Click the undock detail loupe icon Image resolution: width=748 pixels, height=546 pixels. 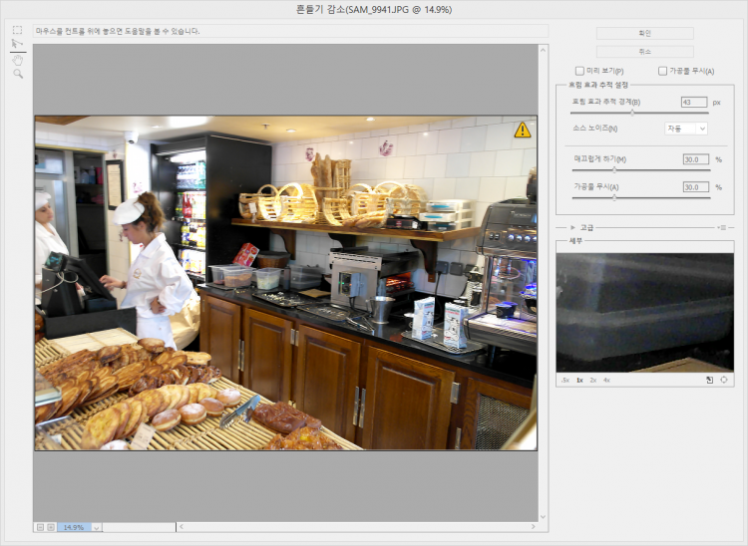point(708,380)
